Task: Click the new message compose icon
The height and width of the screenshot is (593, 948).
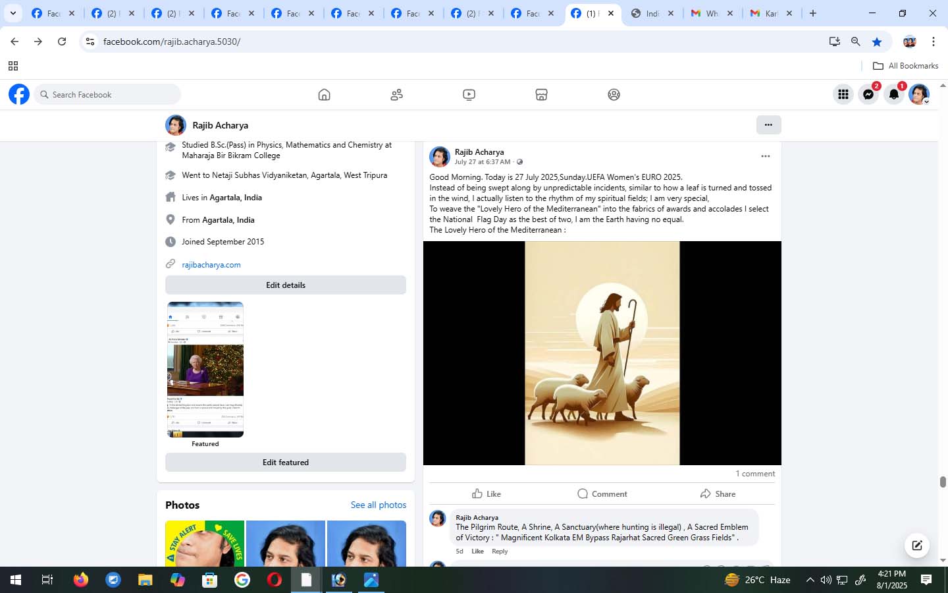Action: [916, 545]
